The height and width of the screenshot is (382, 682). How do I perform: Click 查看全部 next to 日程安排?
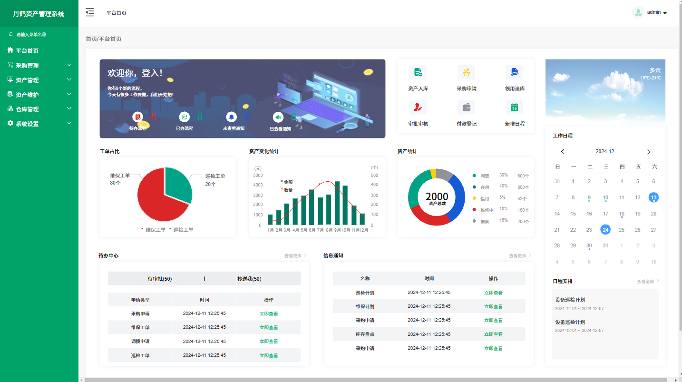[647, 281]
